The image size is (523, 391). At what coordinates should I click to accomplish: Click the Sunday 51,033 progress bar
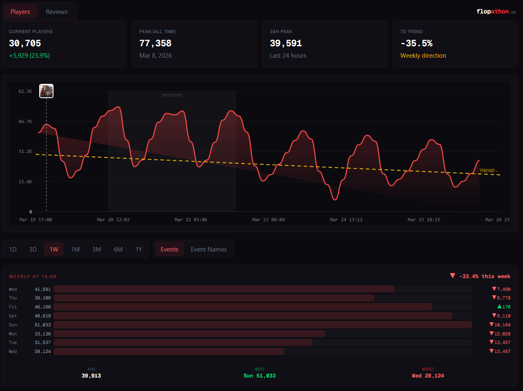tap(263, 325)
